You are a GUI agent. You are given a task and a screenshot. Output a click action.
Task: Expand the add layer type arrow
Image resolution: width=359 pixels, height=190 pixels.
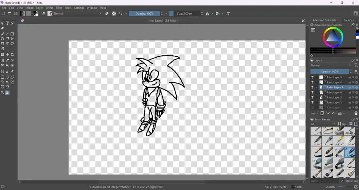coord(317,113)
